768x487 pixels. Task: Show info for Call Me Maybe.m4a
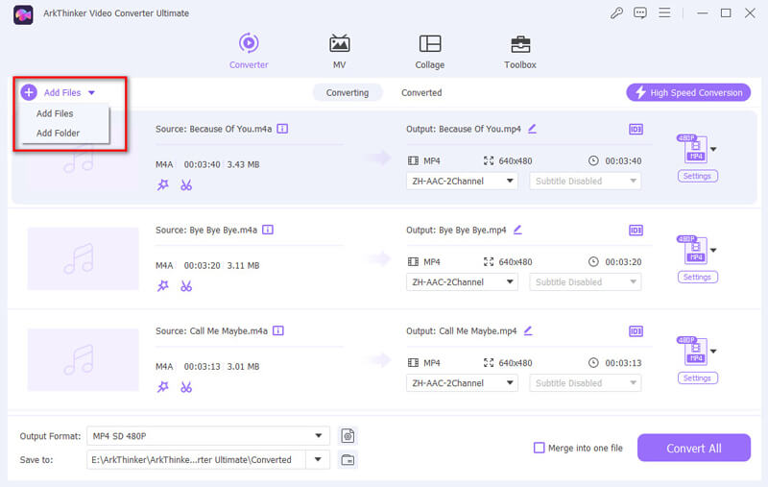click(278, 330)
